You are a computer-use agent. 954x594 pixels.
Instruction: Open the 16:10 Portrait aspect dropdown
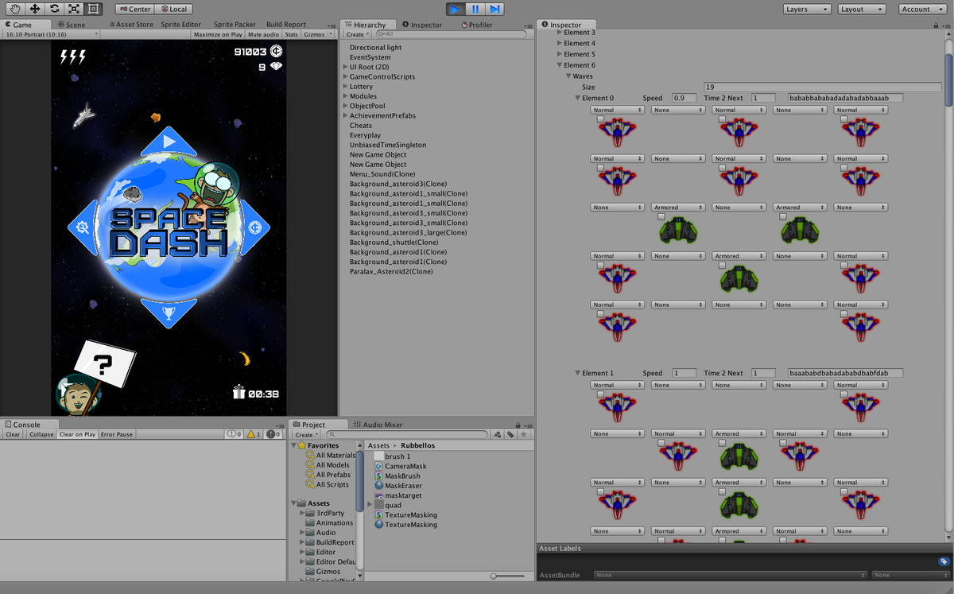(51, 34)
